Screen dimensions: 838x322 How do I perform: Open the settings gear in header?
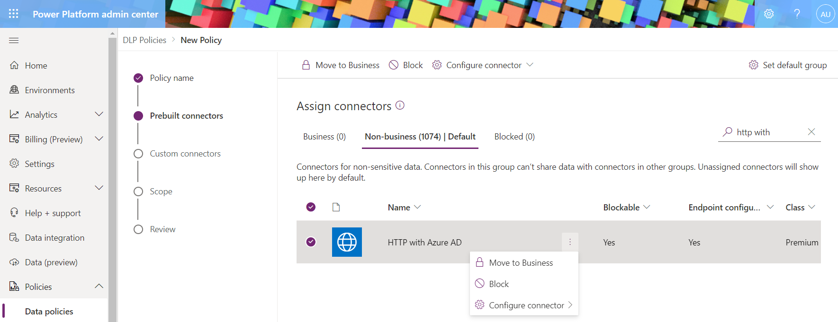click(769, 14)
